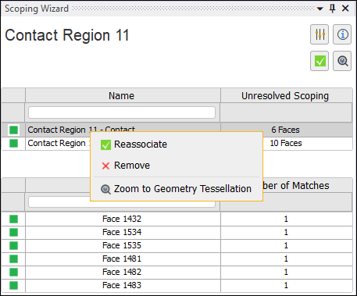This screenshot has width=357, height=296.
Task: Open the Scoping Wizard panel options arrow
Action: click(x=320, y=9)
